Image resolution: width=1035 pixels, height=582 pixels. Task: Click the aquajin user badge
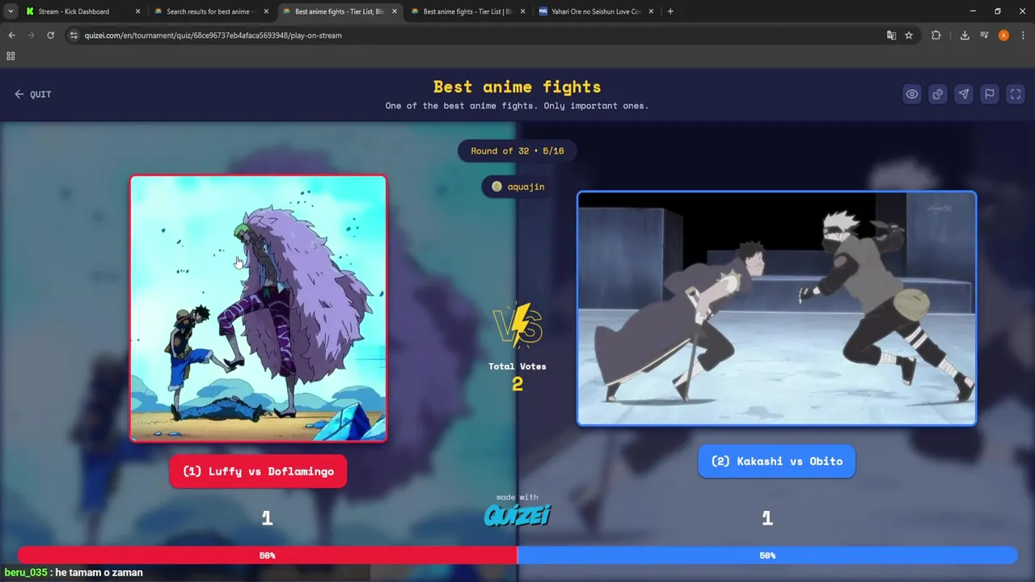pos(517,187)
